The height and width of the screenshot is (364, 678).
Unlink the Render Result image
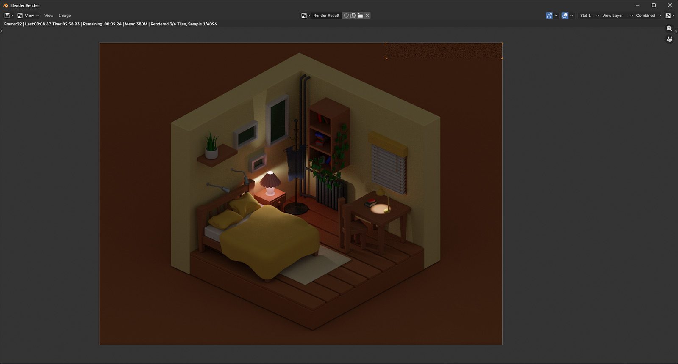(367, 16)
